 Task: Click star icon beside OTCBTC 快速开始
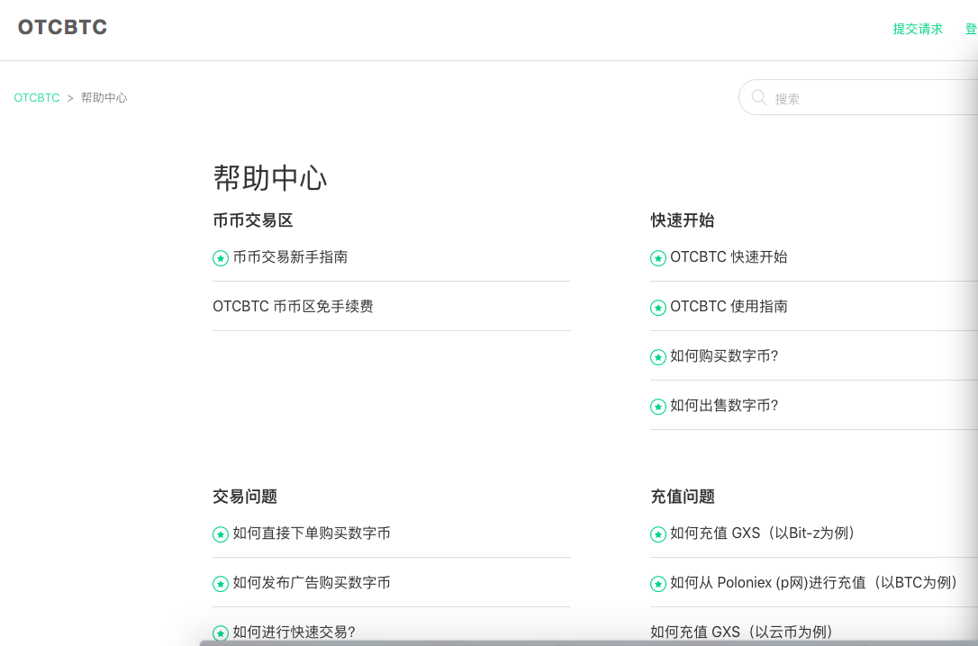[x=658, y=258]
